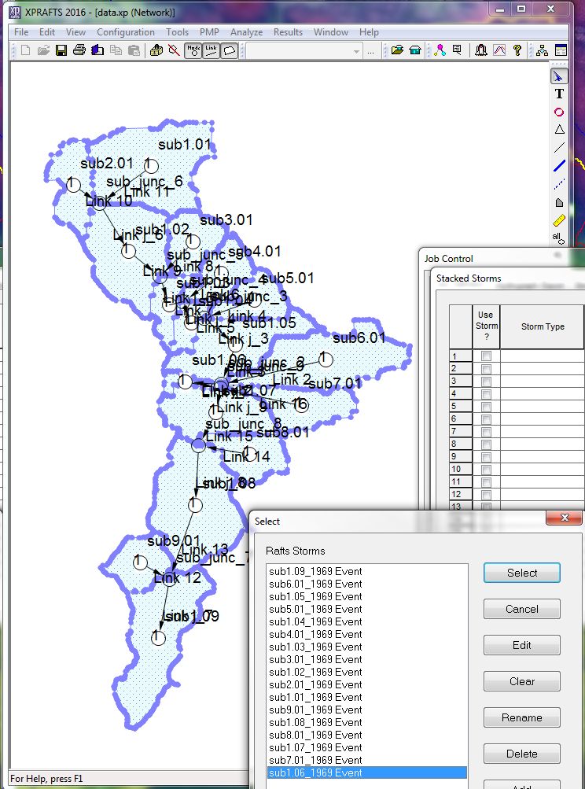This screenshot has height=789, width=585.
Task: Check Use Storm box in row 1
Action: pos(486,356)
